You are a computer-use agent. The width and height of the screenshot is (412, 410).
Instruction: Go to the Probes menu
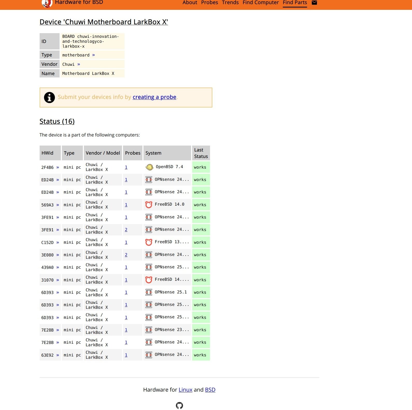(209, 3)
